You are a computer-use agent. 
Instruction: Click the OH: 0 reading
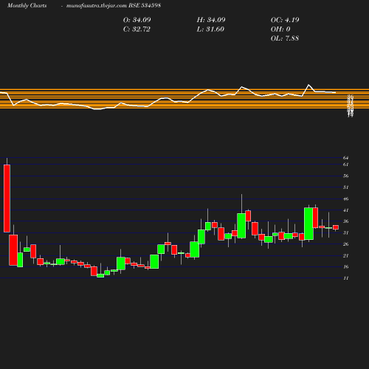coord(280,30)
